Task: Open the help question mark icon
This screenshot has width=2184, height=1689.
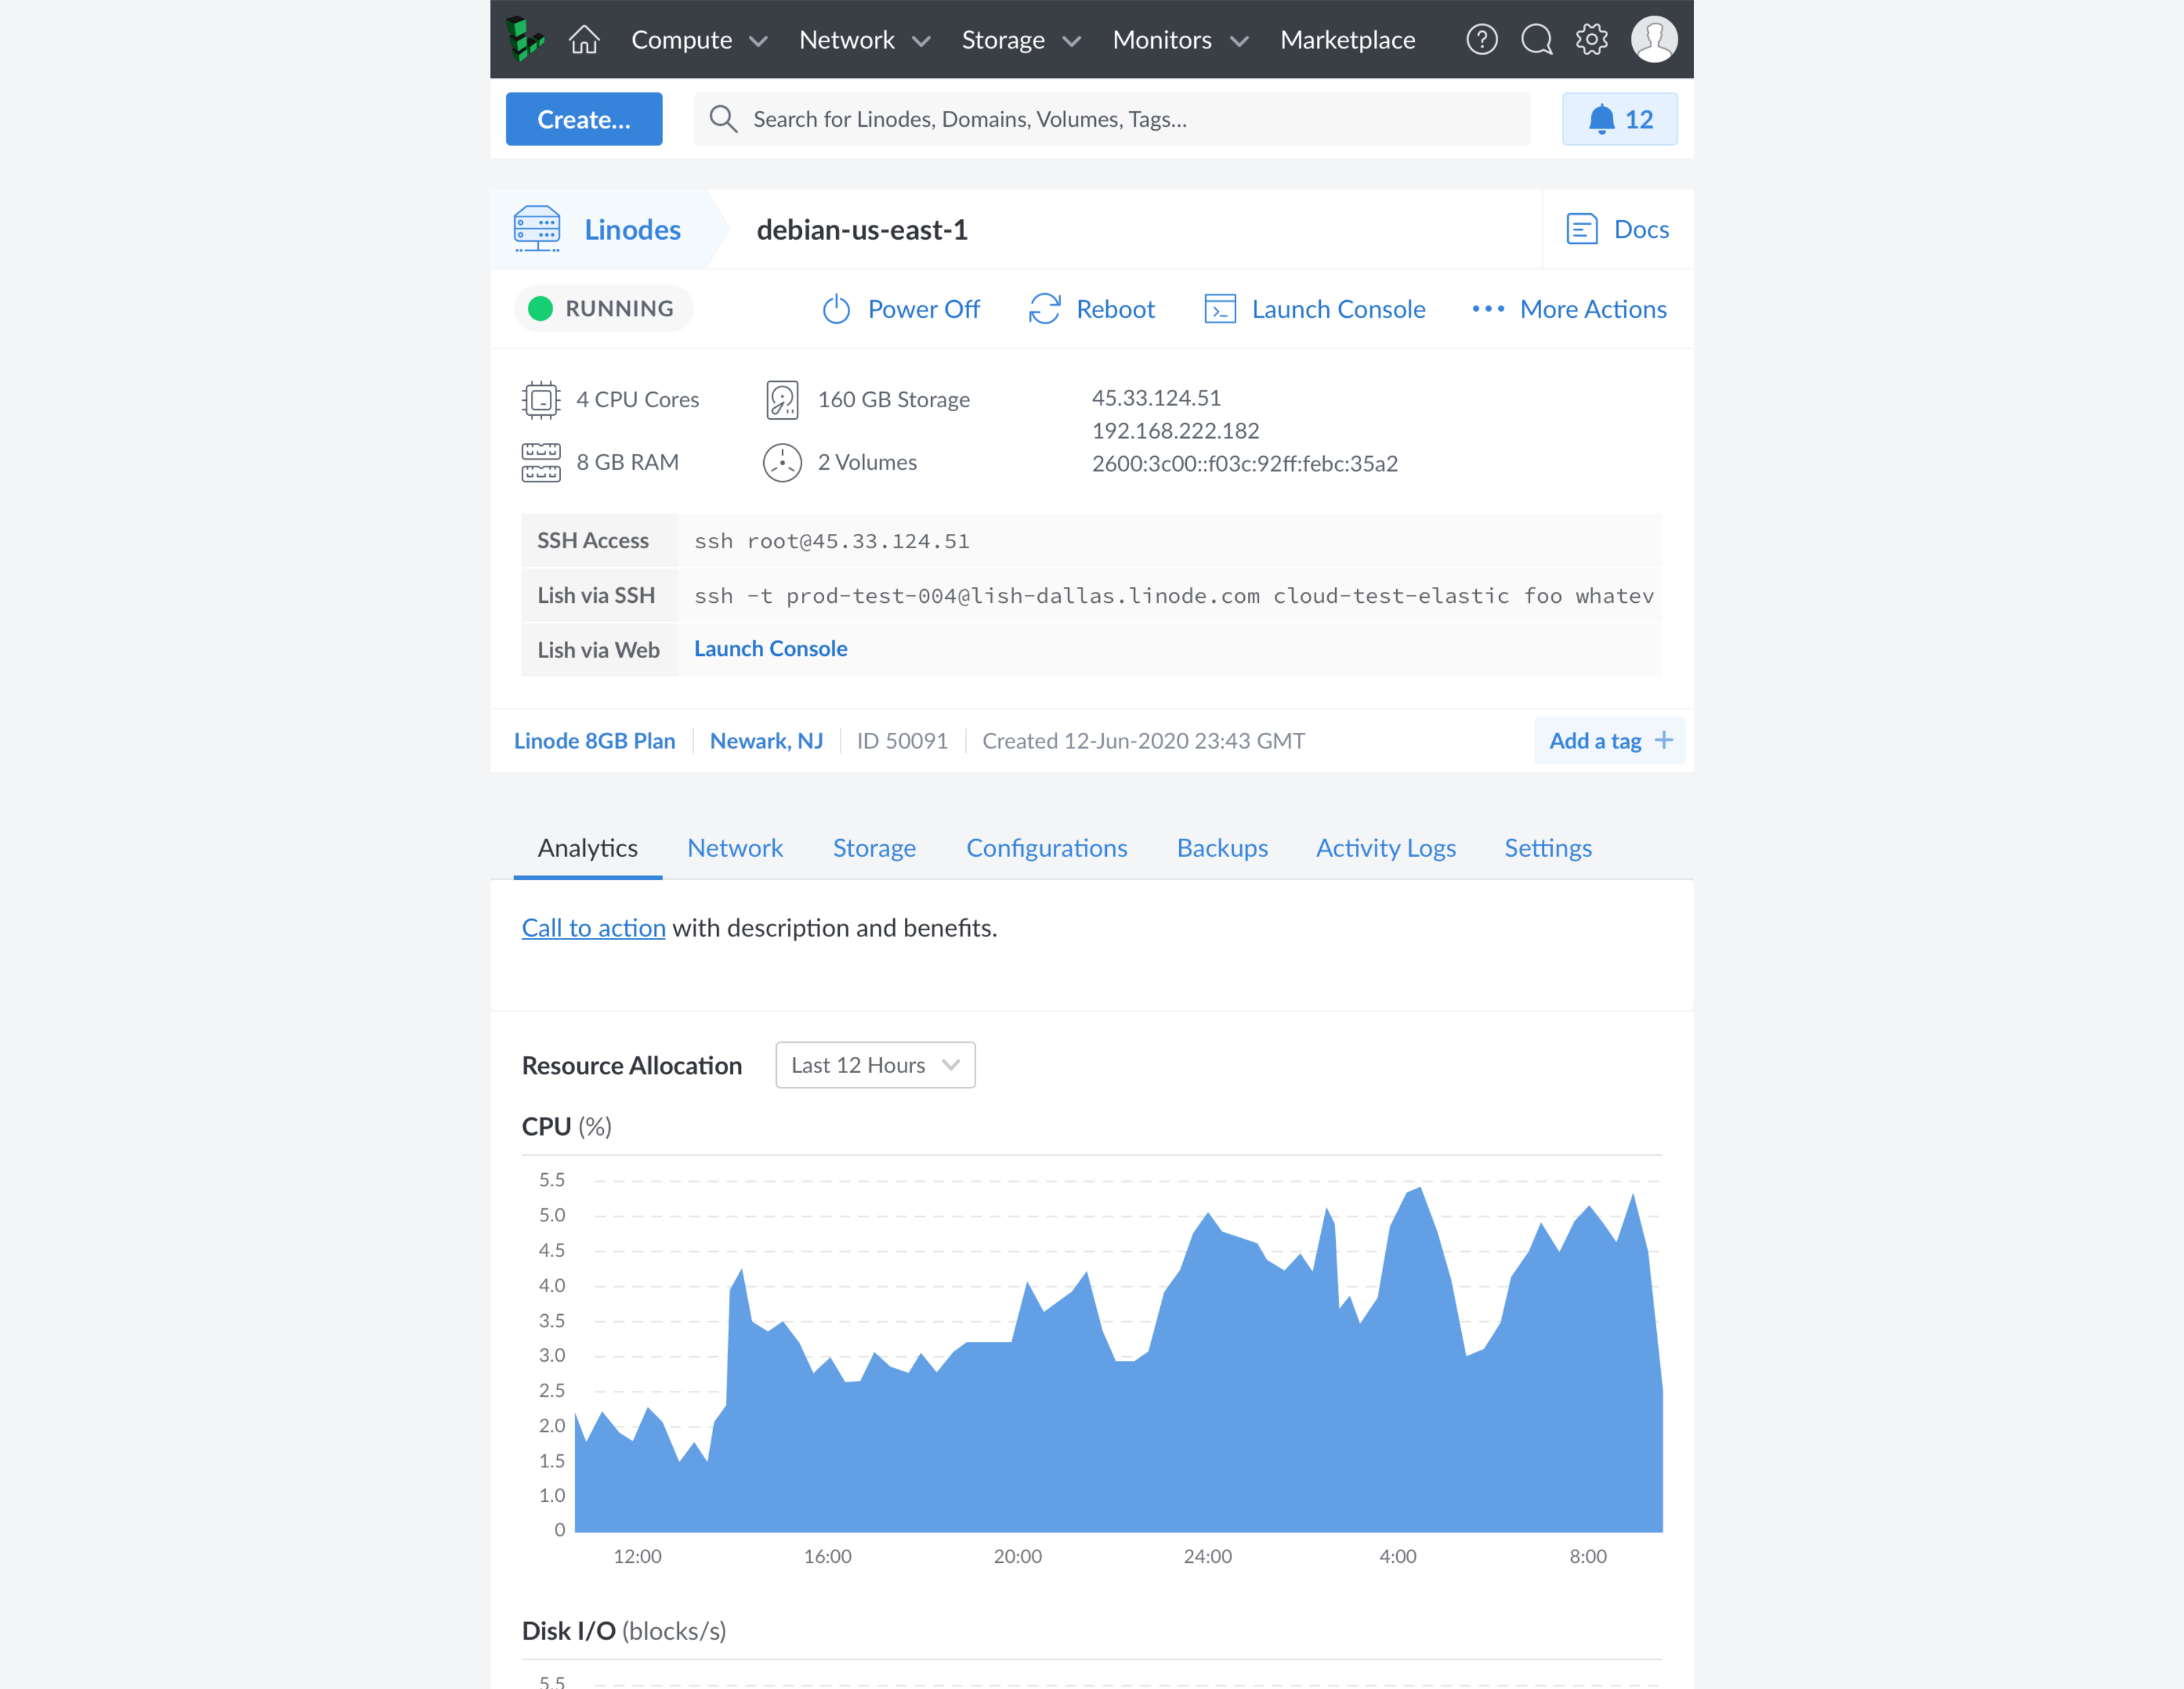Action: click(x=1481, y=39)
